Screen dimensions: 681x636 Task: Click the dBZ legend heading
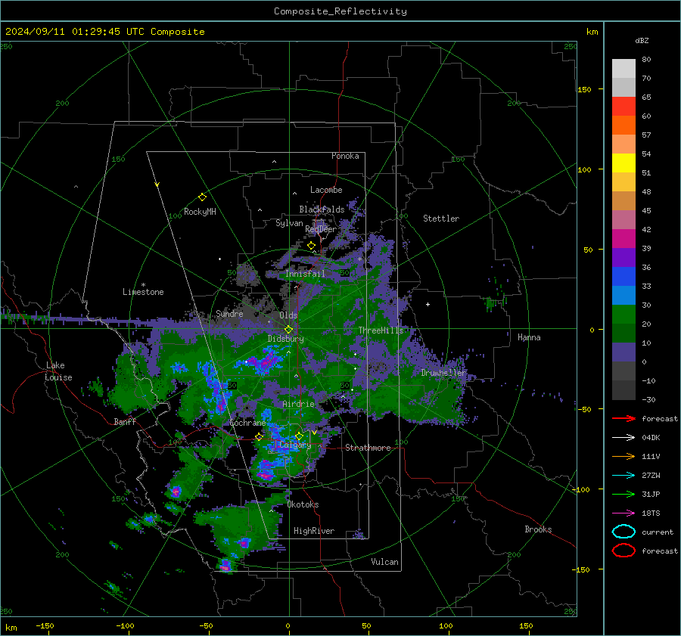642,41
